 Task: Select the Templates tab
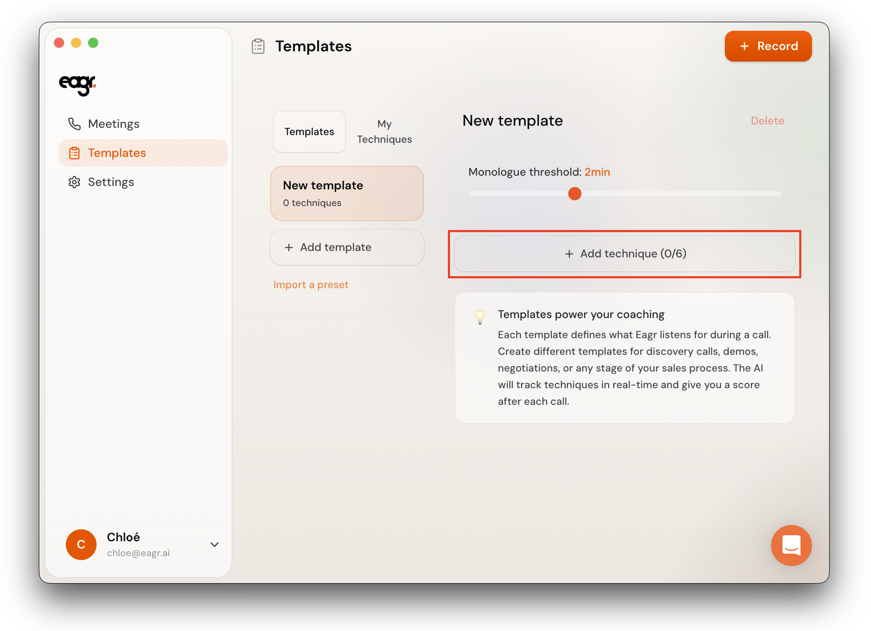(309, 132)
